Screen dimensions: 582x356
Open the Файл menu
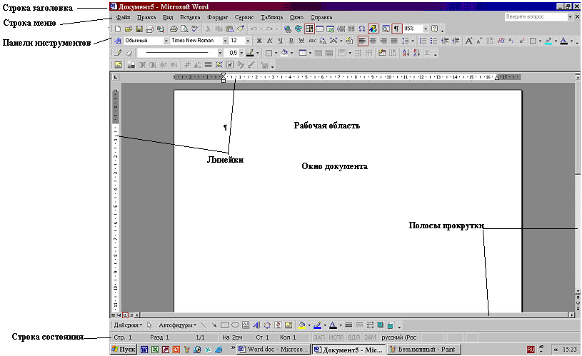[122, 16]
